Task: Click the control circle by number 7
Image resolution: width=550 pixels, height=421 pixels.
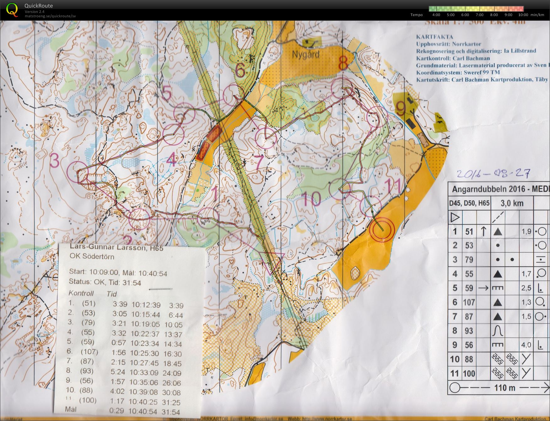Action: click(266, 138)
